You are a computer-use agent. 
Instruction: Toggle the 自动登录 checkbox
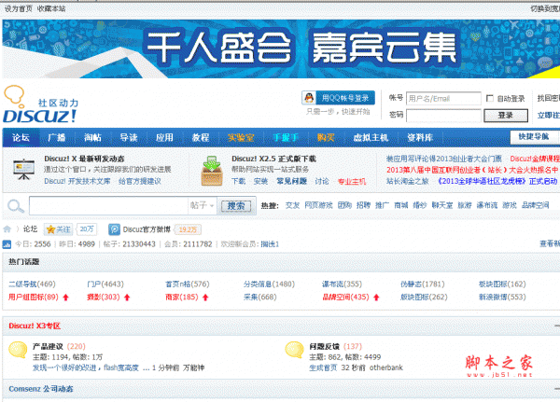pos(490,98)
